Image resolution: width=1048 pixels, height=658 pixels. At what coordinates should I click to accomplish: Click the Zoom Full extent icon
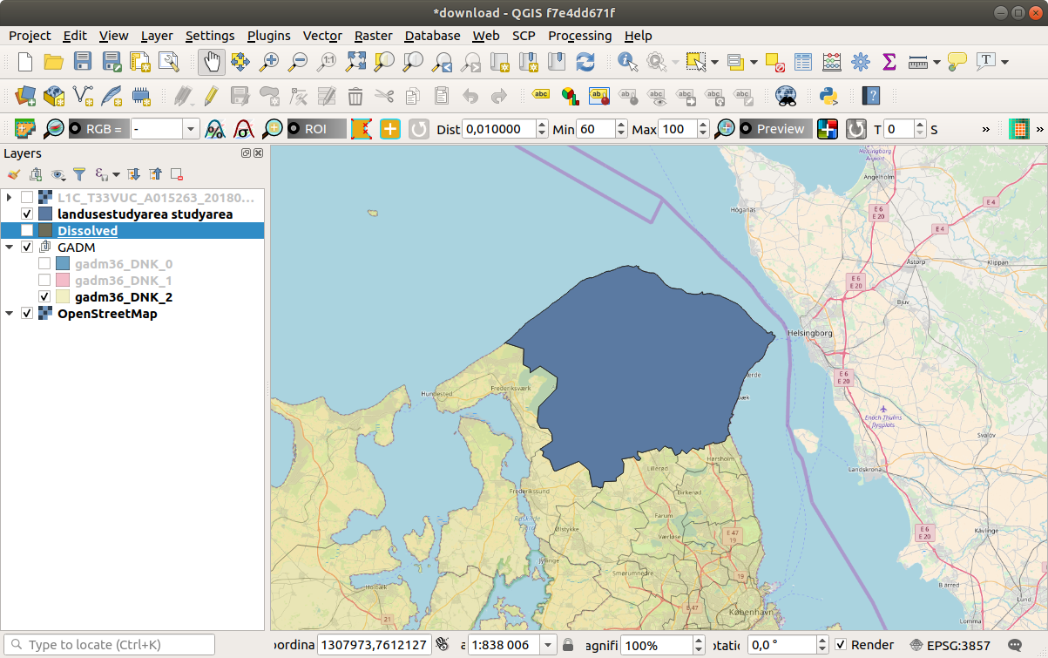pos(355,62)
